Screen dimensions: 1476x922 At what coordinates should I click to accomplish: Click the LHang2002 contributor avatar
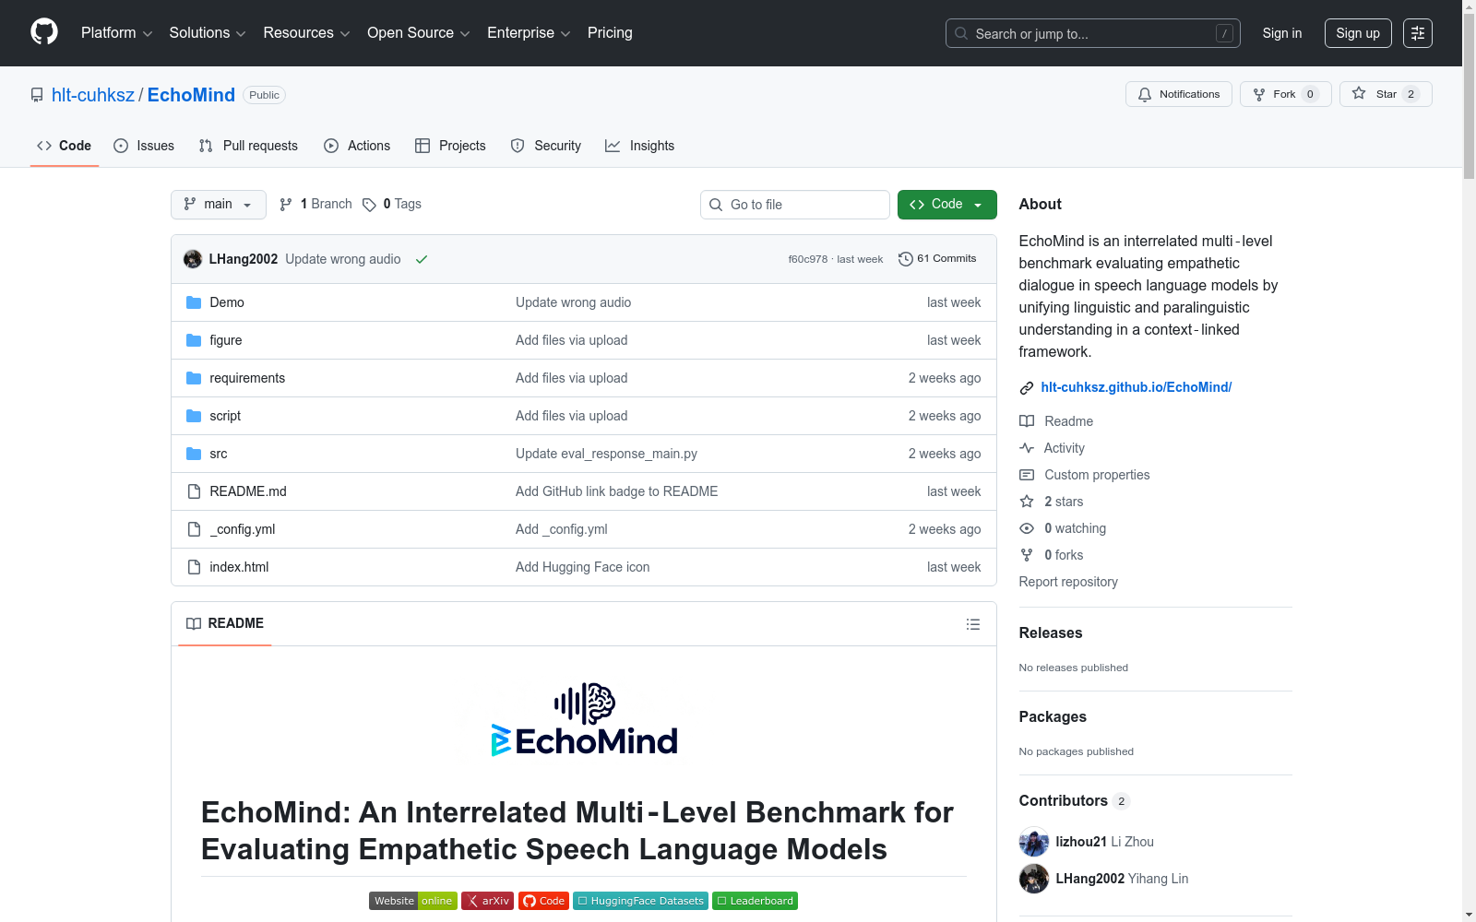(x=1034, y=879)
